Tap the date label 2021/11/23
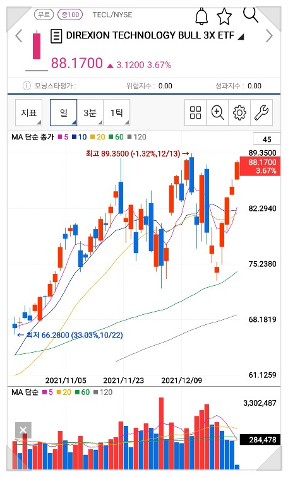Image resolution: width=288 pixels, height=477 pixels. tap(123, 380)
